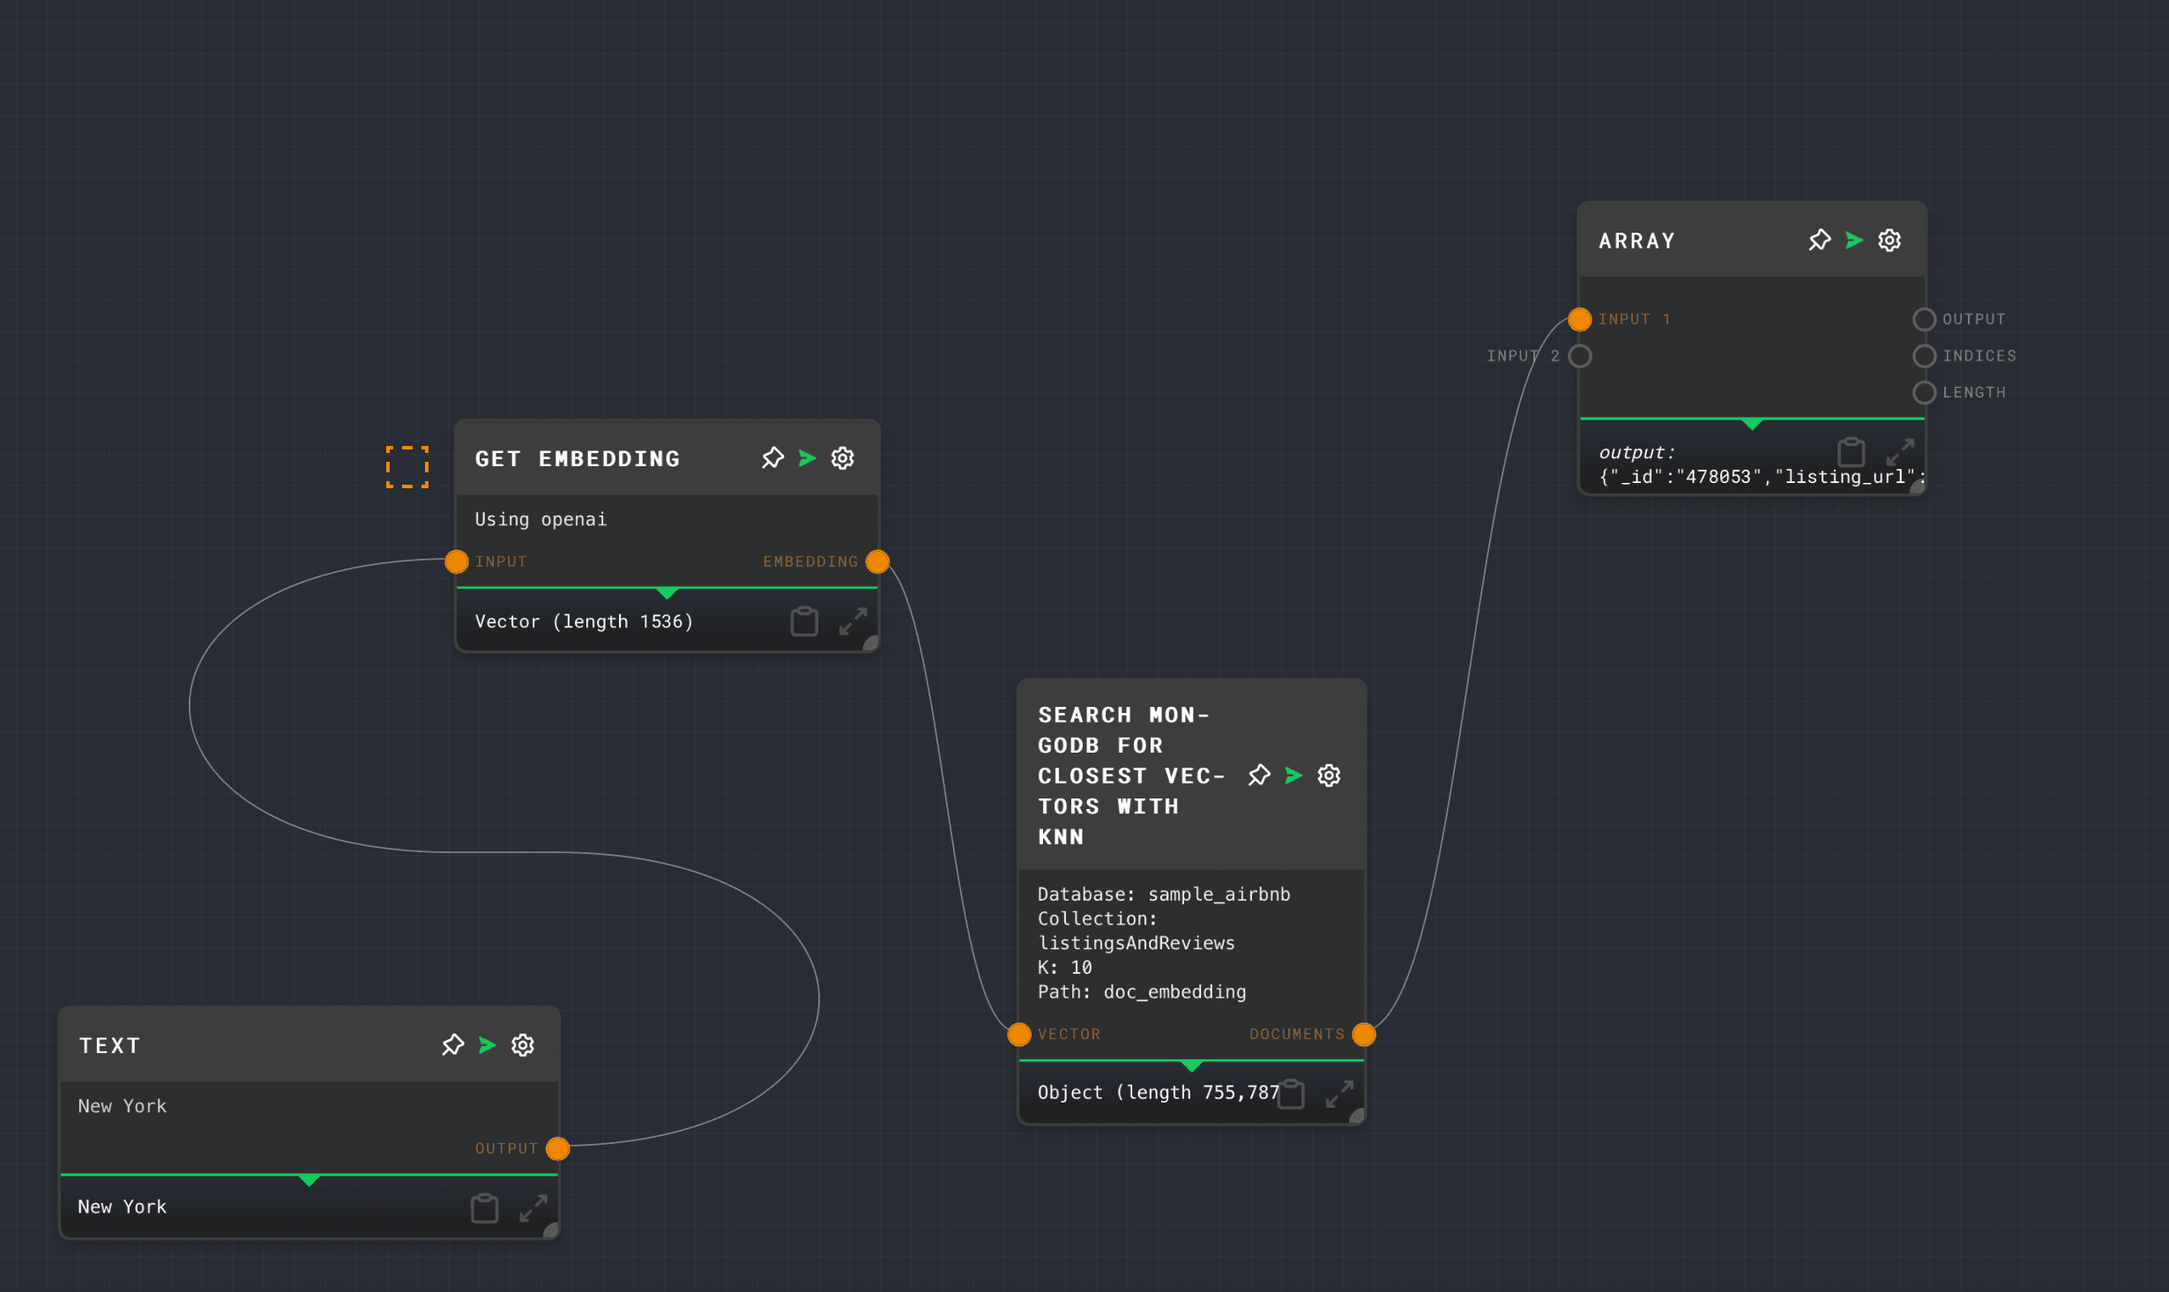Click the Embedding output port

(877, 561)
